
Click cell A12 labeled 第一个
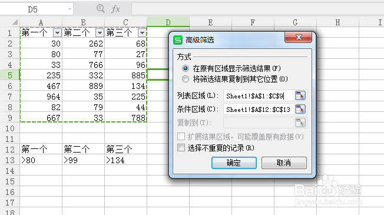coord(41,150)
